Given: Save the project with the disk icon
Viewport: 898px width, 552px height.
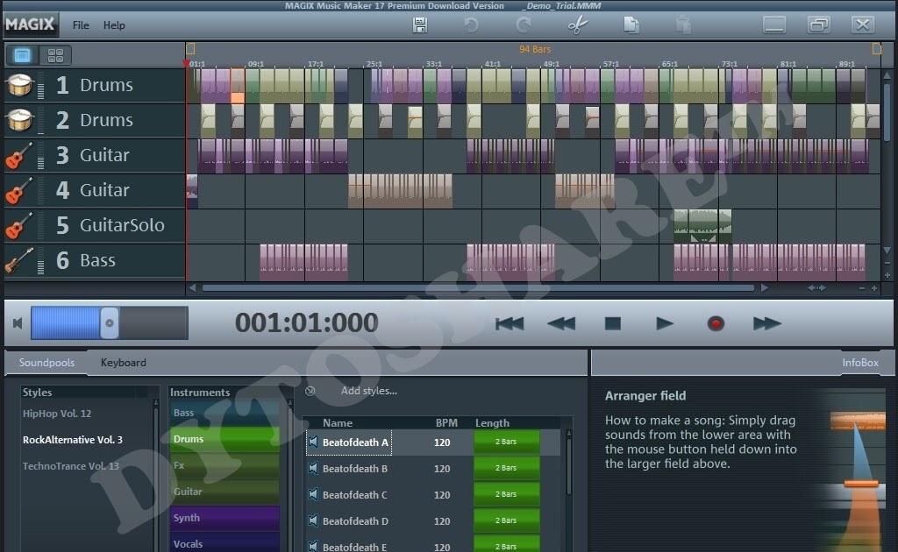Looking at the screenshot, I should (x=419, y=25).
